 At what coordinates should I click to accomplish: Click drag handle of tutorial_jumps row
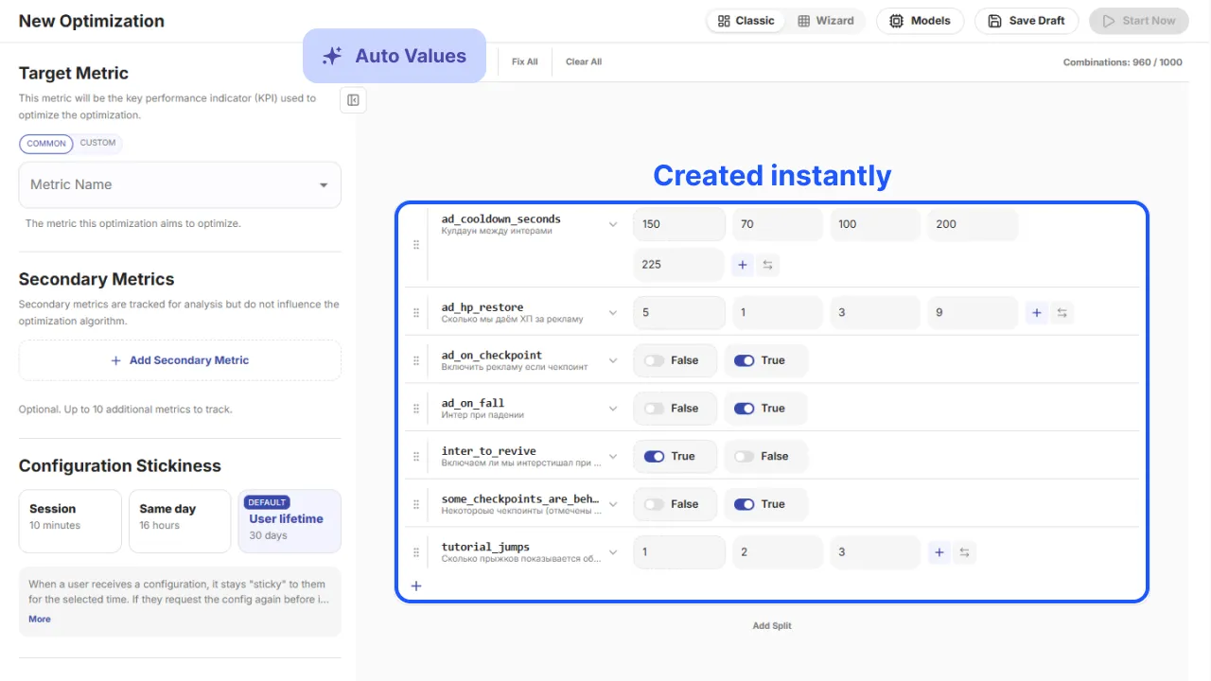point(416,552)
